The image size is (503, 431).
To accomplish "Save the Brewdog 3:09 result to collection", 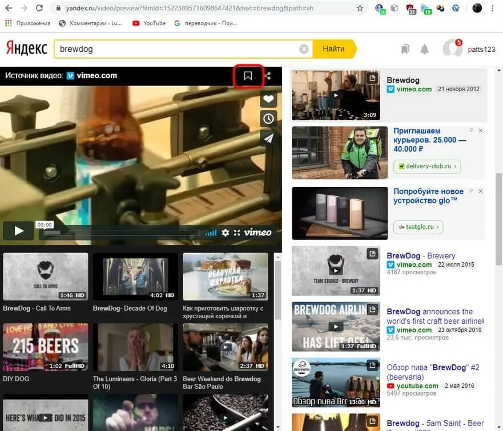I will 372,78.
